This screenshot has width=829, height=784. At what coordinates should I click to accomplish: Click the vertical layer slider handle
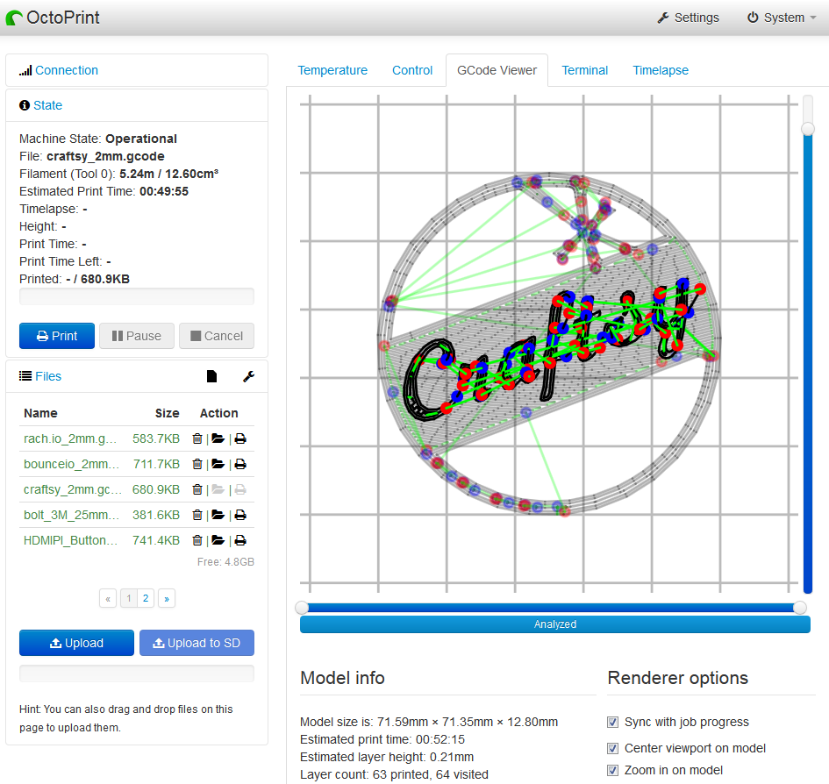(808, 128)
